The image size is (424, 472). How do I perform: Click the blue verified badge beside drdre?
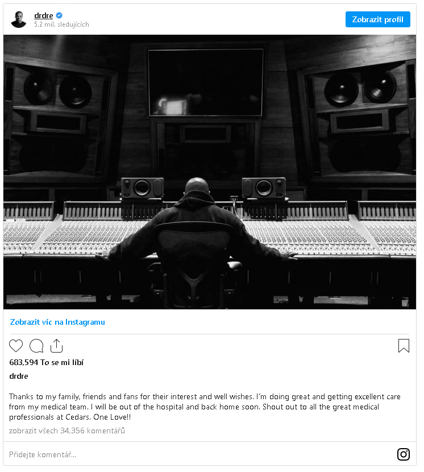[59, 15]
